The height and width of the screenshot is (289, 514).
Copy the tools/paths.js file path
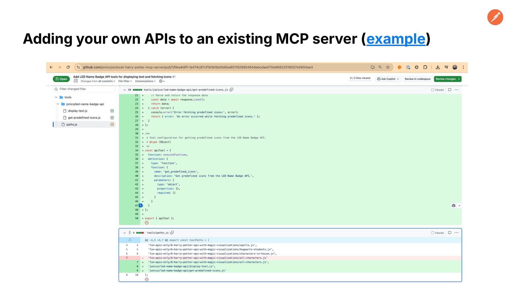point(172,233)
